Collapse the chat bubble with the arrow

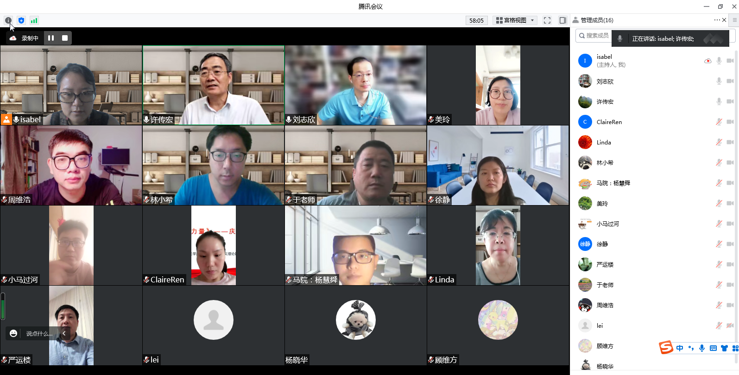click(64, 333)
